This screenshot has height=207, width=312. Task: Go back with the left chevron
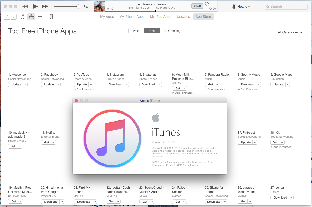7,17
